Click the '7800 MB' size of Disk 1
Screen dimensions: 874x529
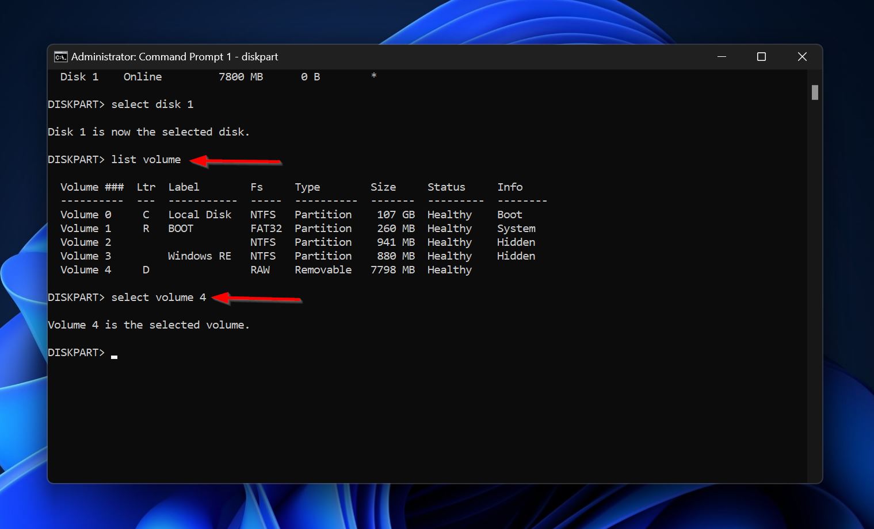pyautogui.click(x=241, y=77)
